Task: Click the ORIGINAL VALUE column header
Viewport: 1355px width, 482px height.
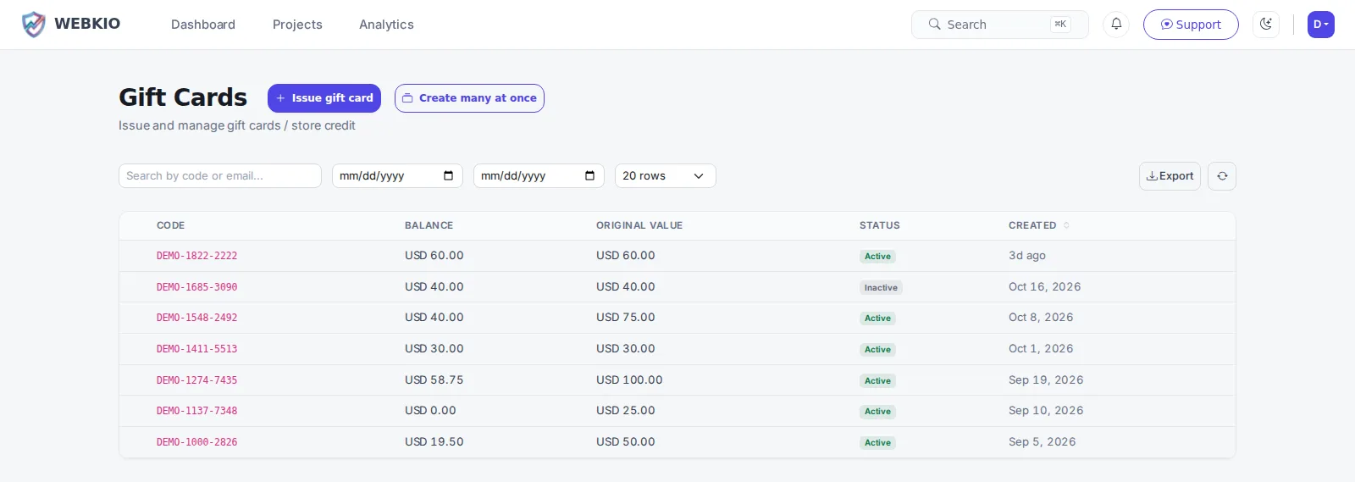Action: click(x=639, y=225)
